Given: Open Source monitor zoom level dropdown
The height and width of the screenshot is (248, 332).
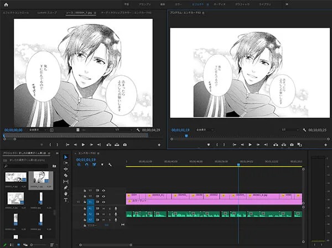Looking at the screenshot, I should pyautogui.click(x=38, y=130).
